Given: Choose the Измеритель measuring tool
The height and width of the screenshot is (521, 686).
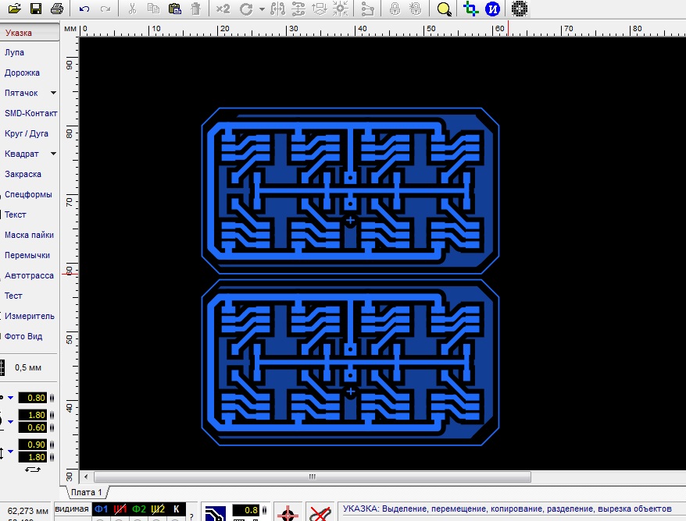Looking at the screenshot, I should pyautogui.click(x=29, y=316).
